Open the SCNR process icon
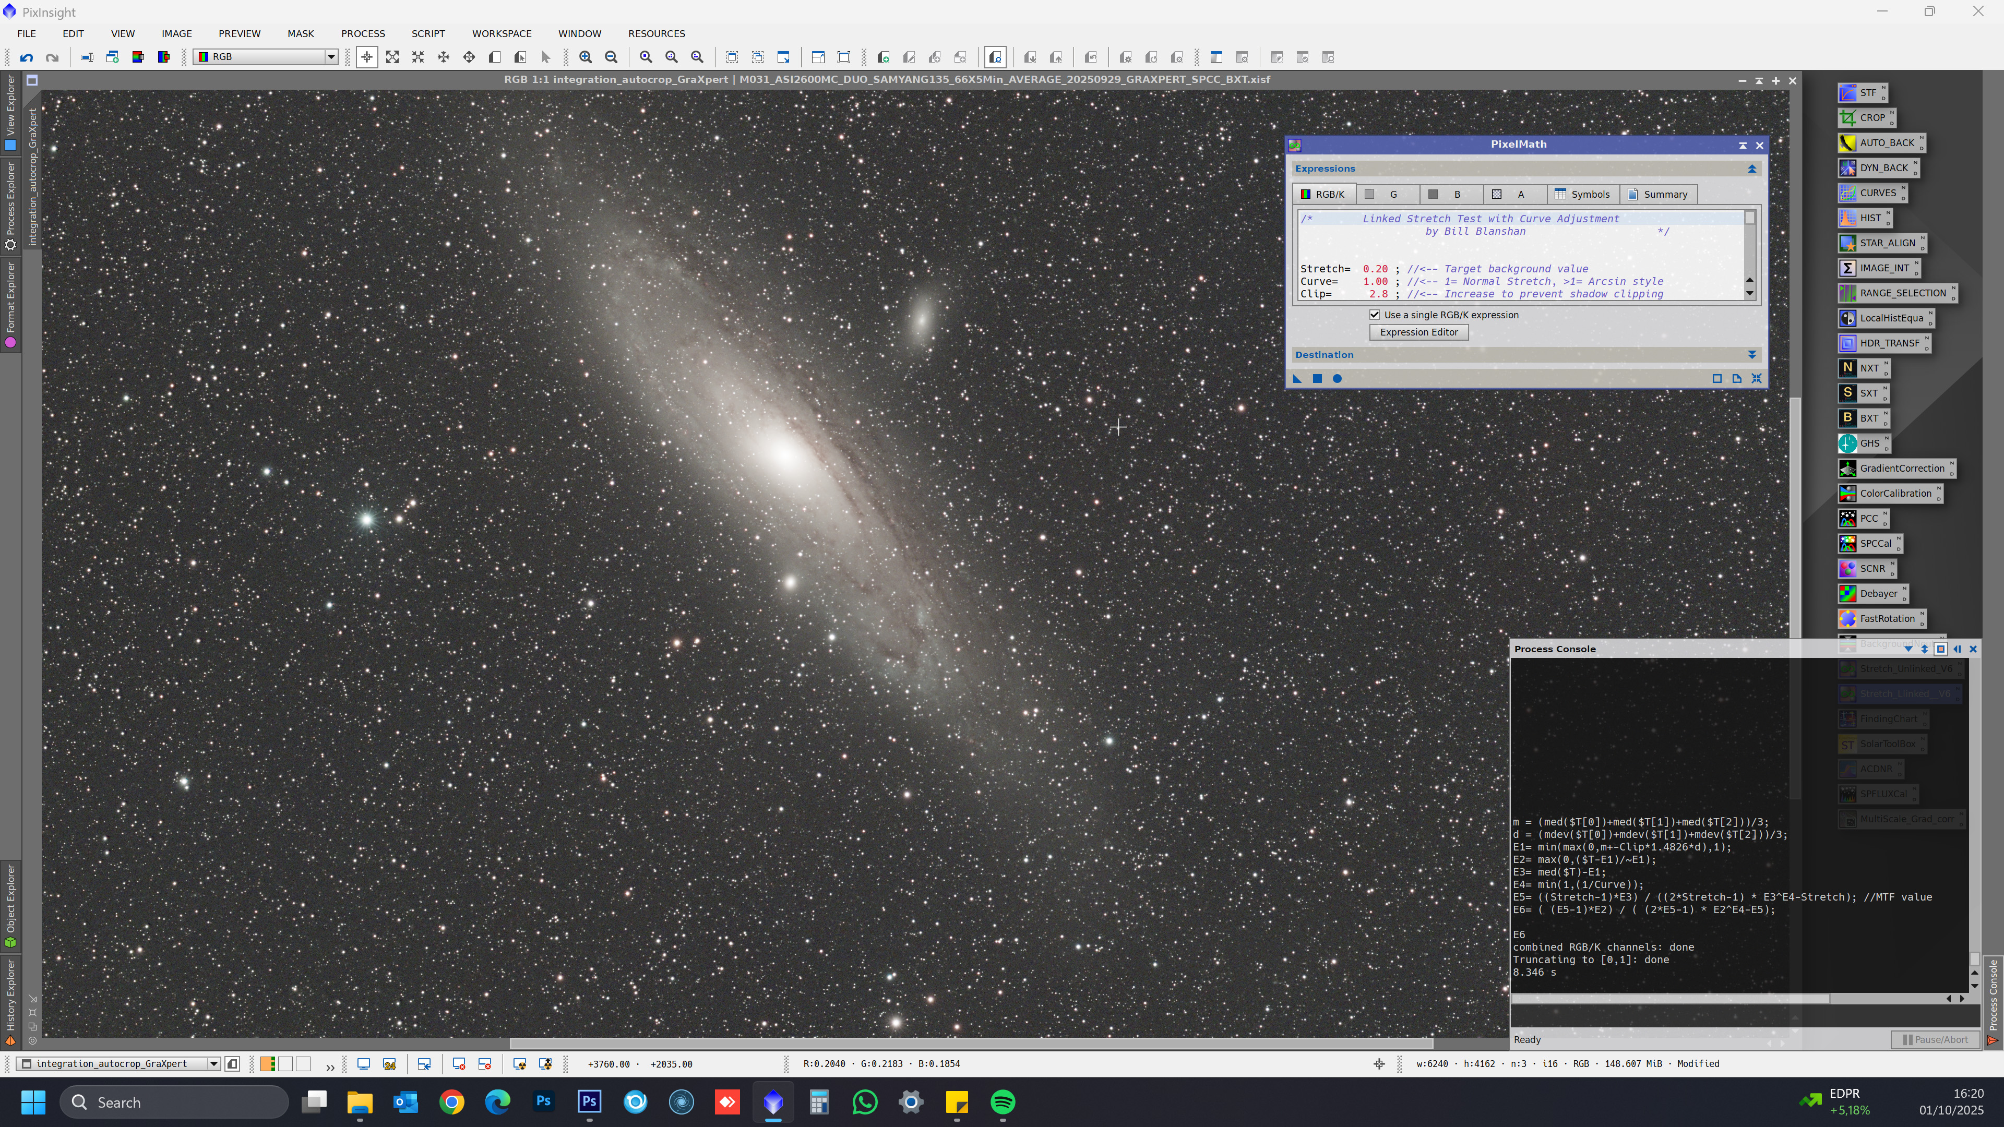Viewport: 2004px width, 1127px height. [1866, 569]
